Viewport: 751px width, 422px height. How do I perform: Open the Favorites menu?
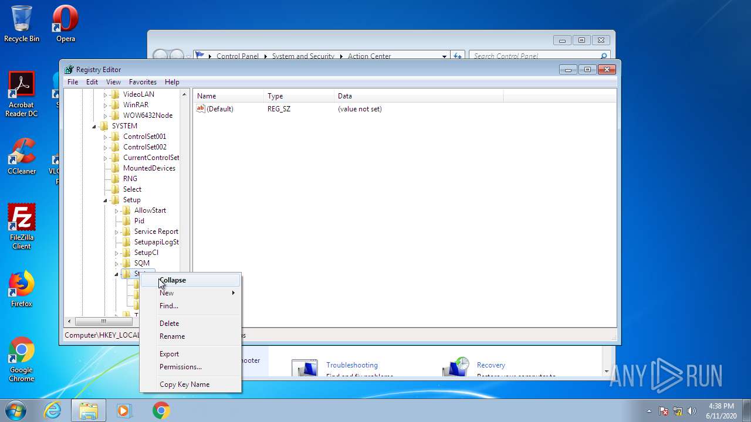click(143, 82)
